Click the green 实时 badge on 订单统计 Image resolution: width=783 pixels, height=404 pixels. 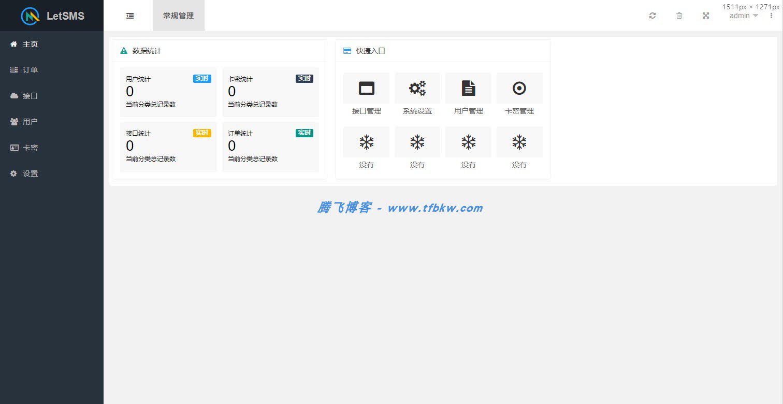(304, 133)
